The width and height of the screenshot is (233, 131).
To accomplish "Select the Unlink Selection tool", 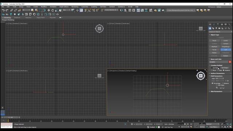I will click(x=15, y=10).
